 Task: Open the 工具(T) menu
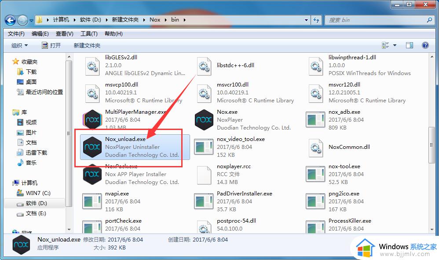click(89, 33)
